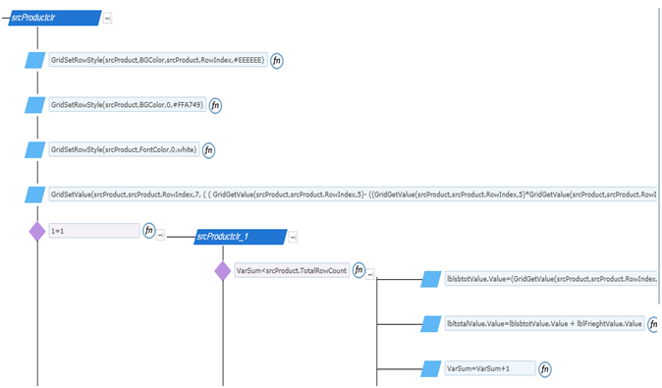This screenshot has height=388, width=662.
Task: Edit the GridSetRowStyle #EEEEEE expression field
Action: (158, 60)
